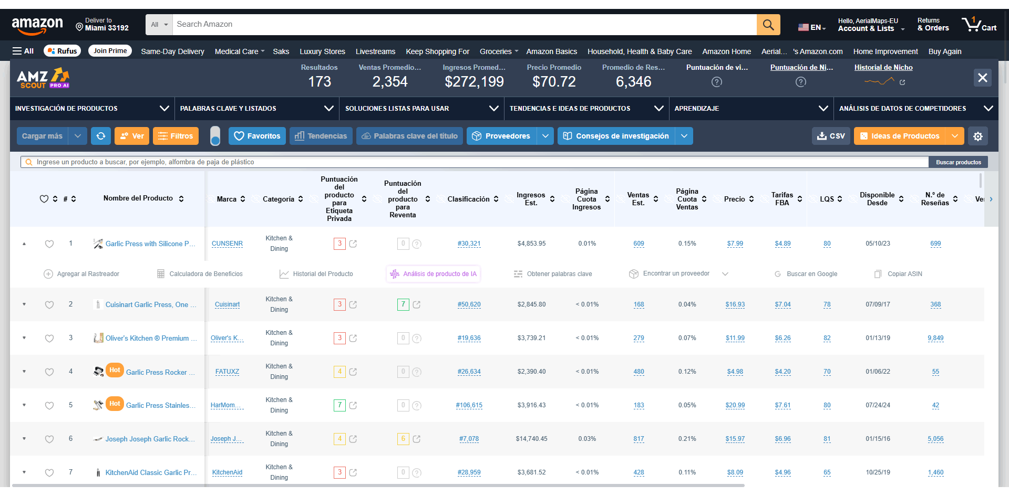1009x496 pixels.
Task: Click Agregar al Rastreador plus icon
Action: pos(48,274)
